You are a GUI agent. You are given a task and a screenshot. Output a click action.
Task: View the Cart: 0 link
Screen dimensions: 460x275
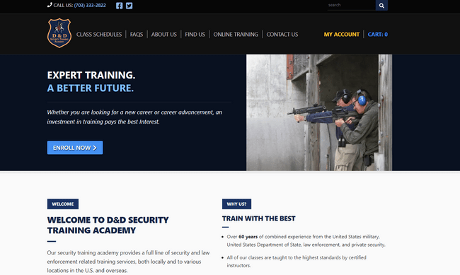(378, 35)
